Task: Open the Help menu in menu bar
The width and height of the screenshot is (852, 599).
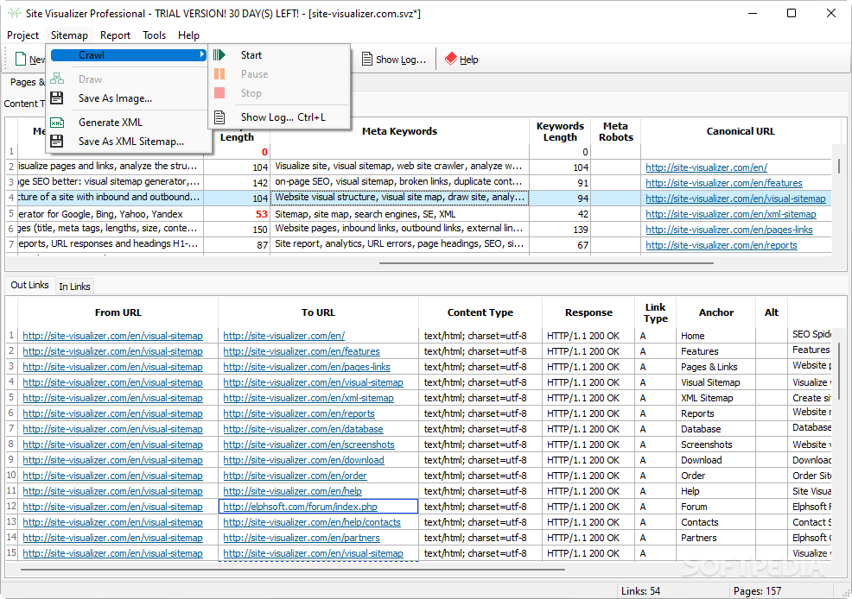Action: (x=188, y=35)
